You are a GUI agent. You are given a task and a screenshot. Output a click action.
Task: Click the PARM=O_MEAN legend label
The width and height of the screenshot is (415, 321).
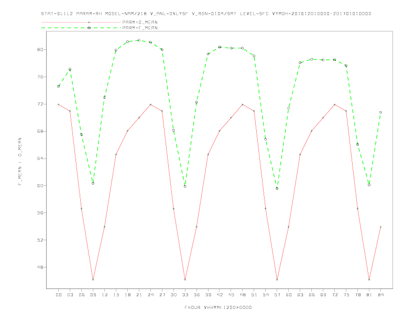click(140, 22)
